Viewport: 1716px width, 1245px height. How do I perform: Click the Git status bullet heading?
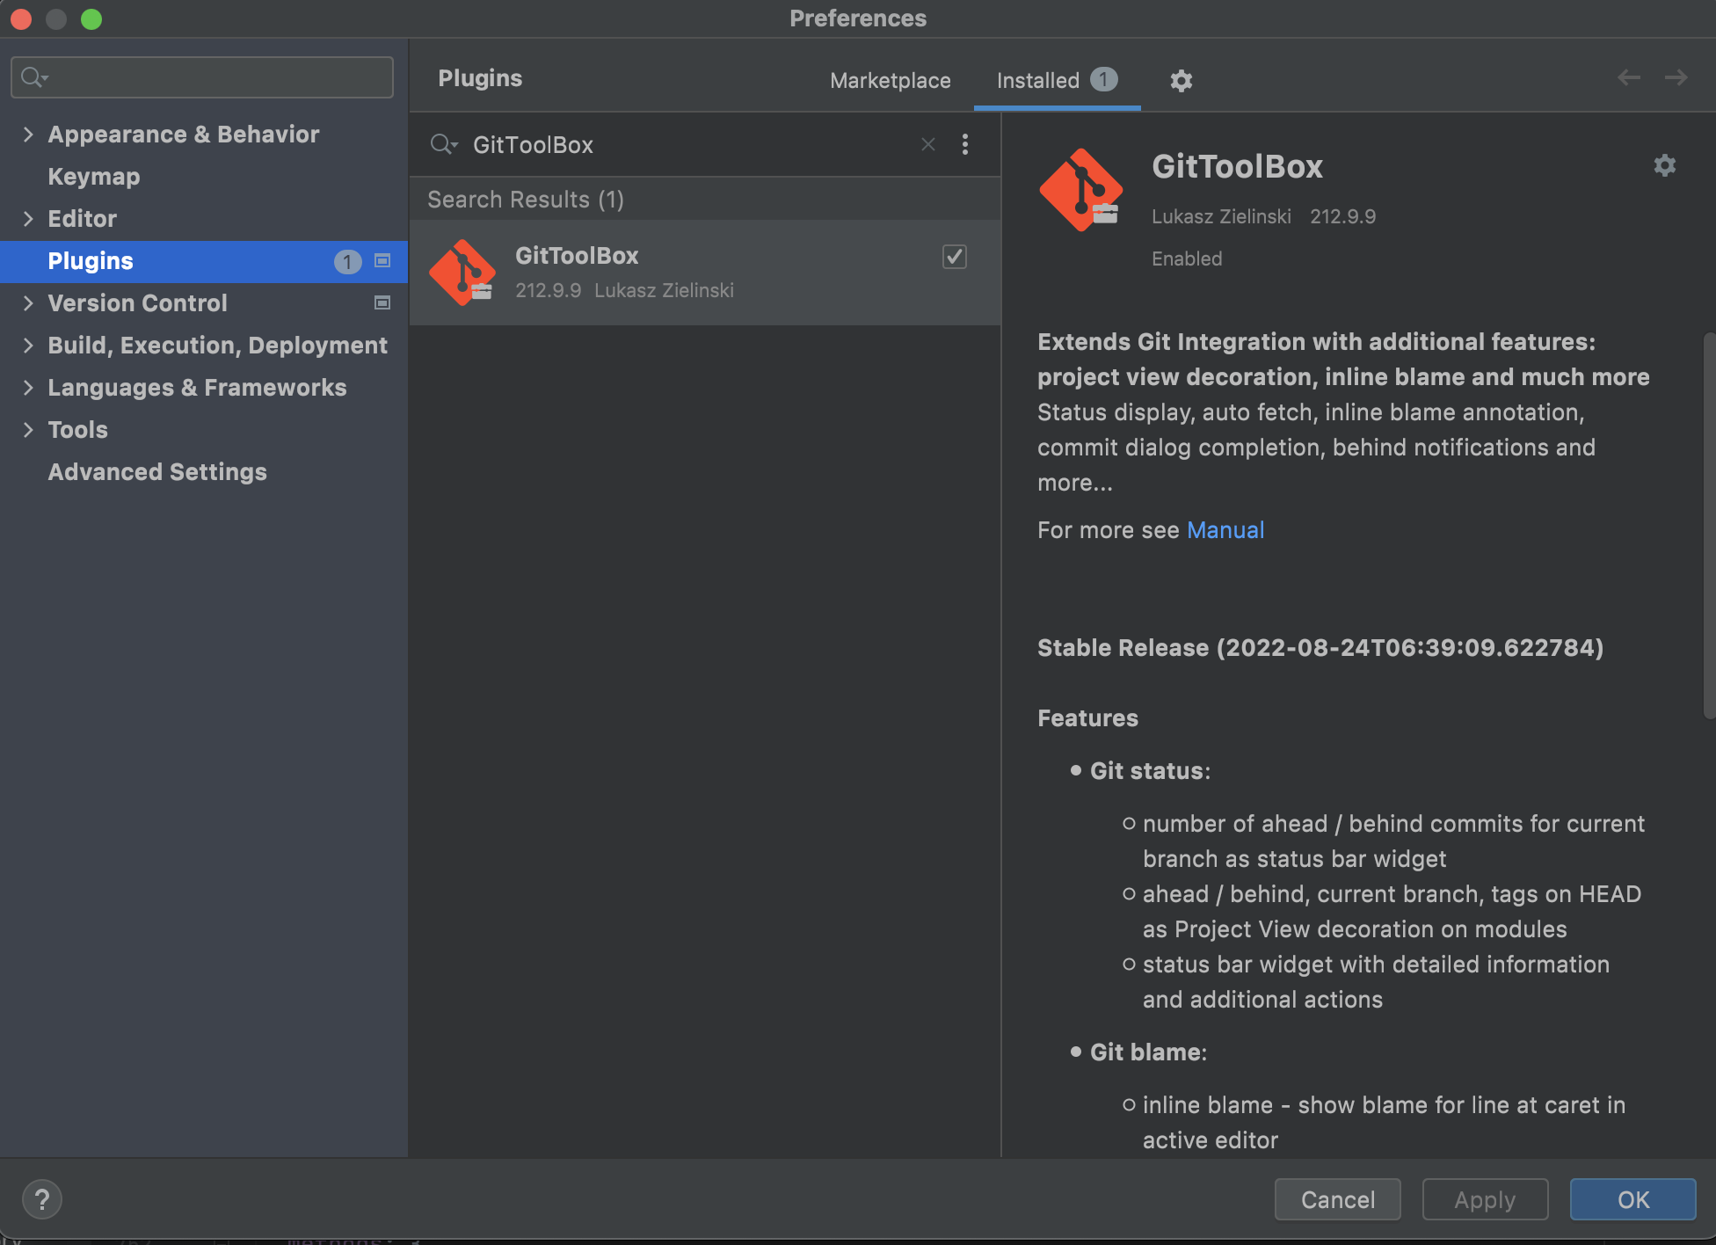pyautogui.click(x=1150, y=771)
